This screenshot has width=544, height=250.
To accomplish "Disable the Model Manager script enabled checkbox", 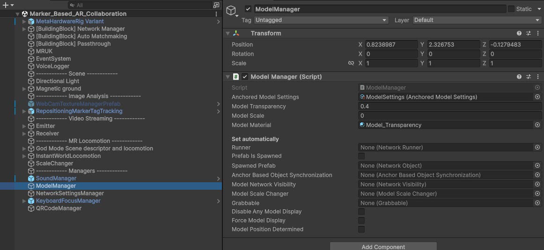I will coord(245,77).
